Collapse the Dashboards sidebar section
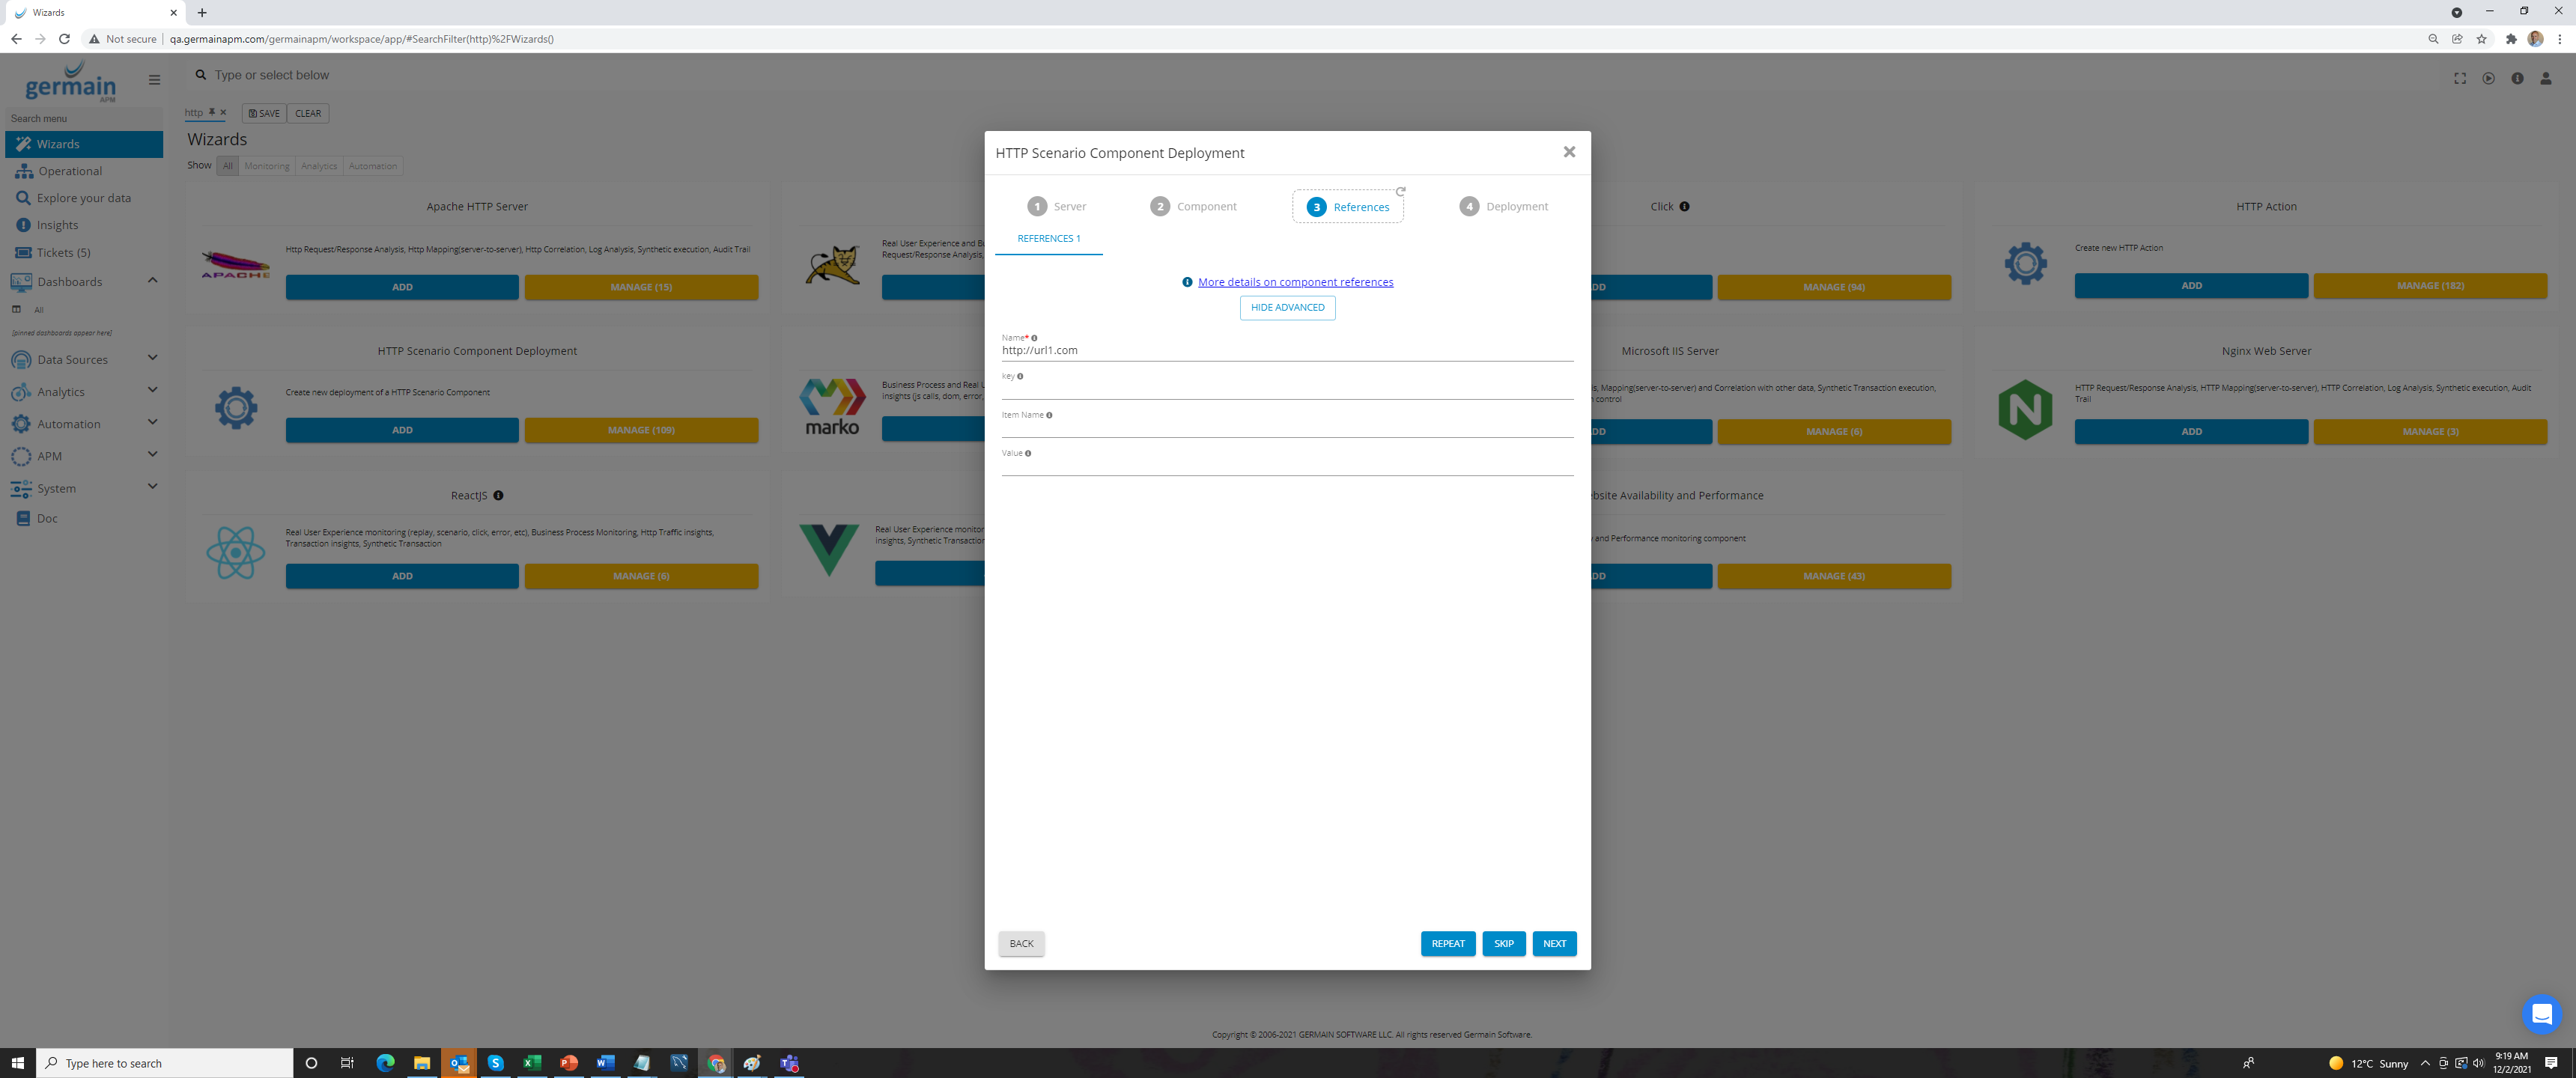Viewport: 2576px width, 1078px height. pos(153,280)
